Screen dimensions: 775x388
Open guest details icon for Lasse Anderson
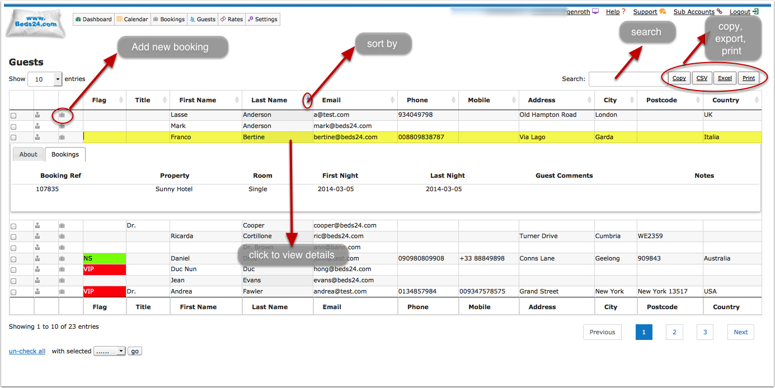37,115
